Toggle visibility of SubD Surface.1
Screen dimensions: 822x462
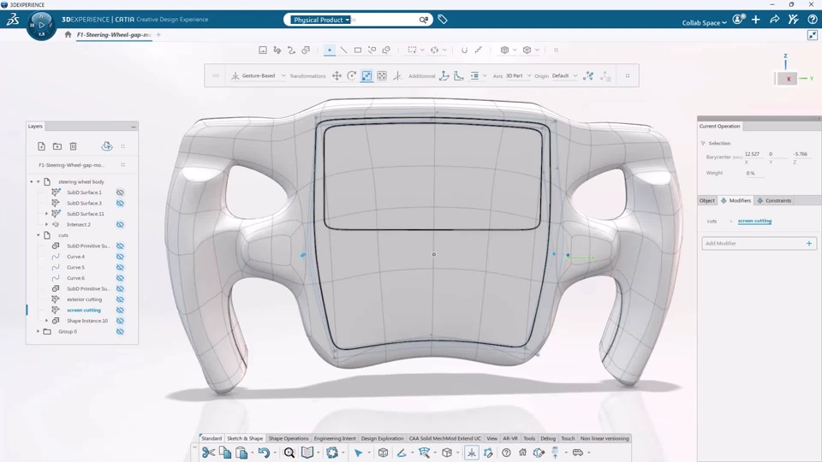(120, 192)
